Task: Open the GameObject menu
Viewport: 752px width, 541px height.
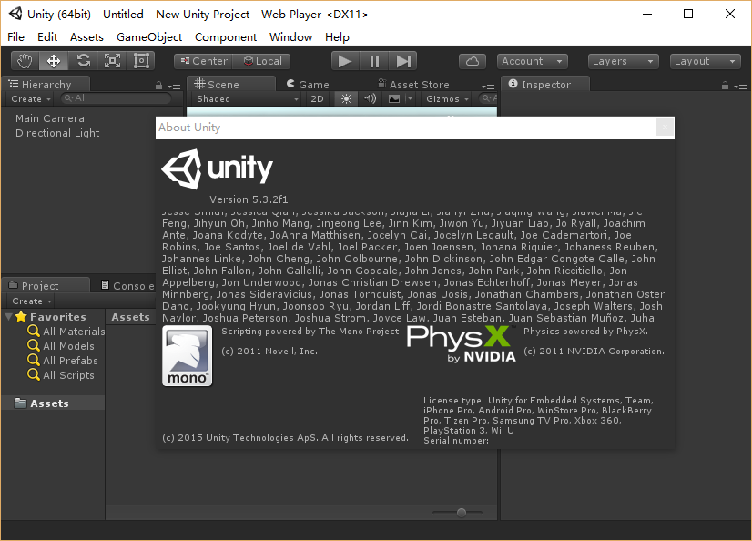Action: 149,36
